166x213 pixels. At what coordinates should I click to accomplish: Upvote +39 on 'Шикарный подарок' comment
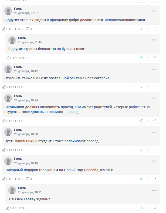[141, 179]
